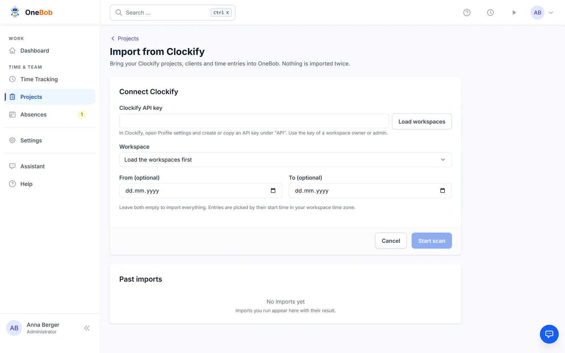Click the To date input field

tap(370, 191)
